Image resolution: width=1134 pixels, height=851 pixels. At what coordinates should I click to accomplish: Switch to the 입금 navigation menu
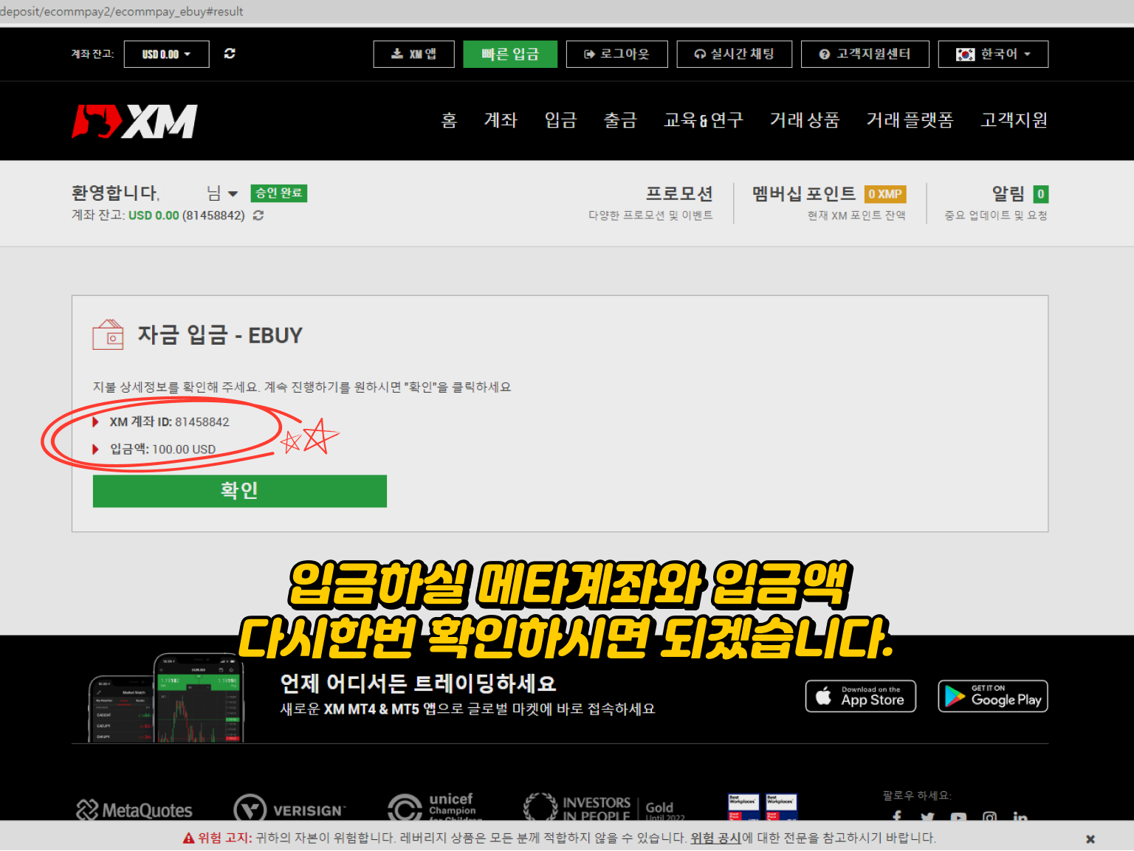click(561, 120)
